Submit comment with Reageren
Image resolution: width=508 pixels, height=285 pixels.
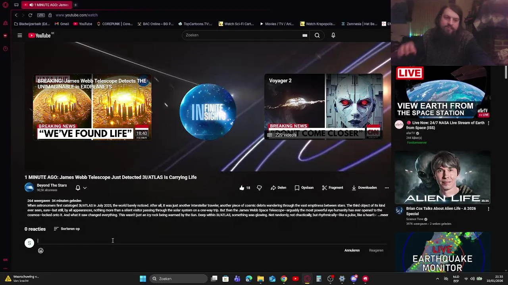[x=376, y=250]
